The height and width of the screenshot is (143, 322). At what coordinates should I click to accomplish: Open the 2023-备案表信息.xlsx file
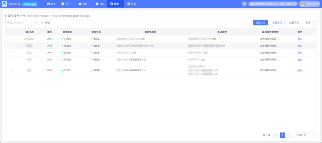pos(132,60)
